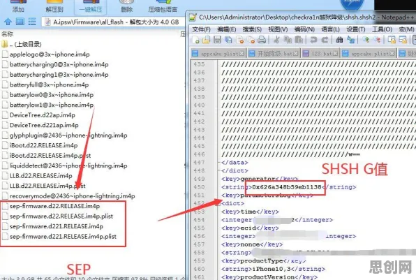Click the Close document toolbar icon
This screenshot has width=416, height=280.
tap(240, 40)
